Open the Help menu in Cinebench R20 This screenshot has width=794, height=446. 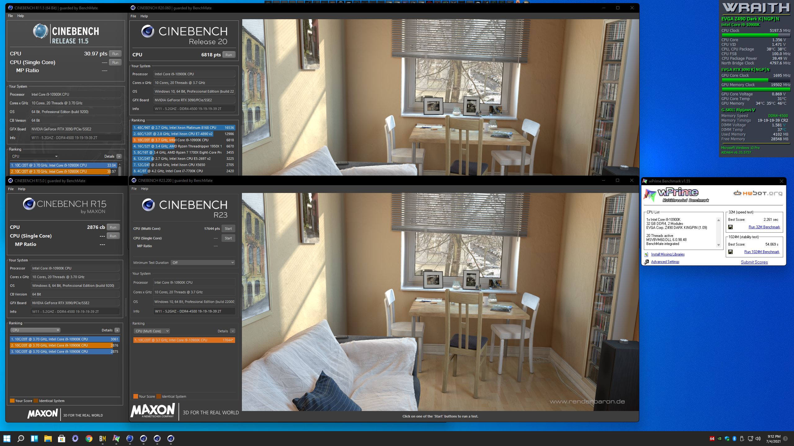(x=144, y=16)
